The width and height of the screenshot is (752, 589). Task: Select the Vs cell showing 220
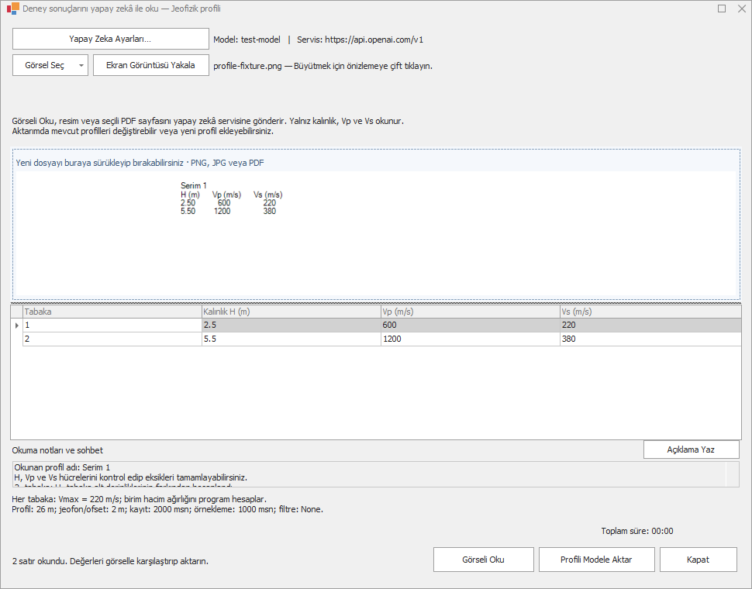pyautogui.click(x=650, y=325)
